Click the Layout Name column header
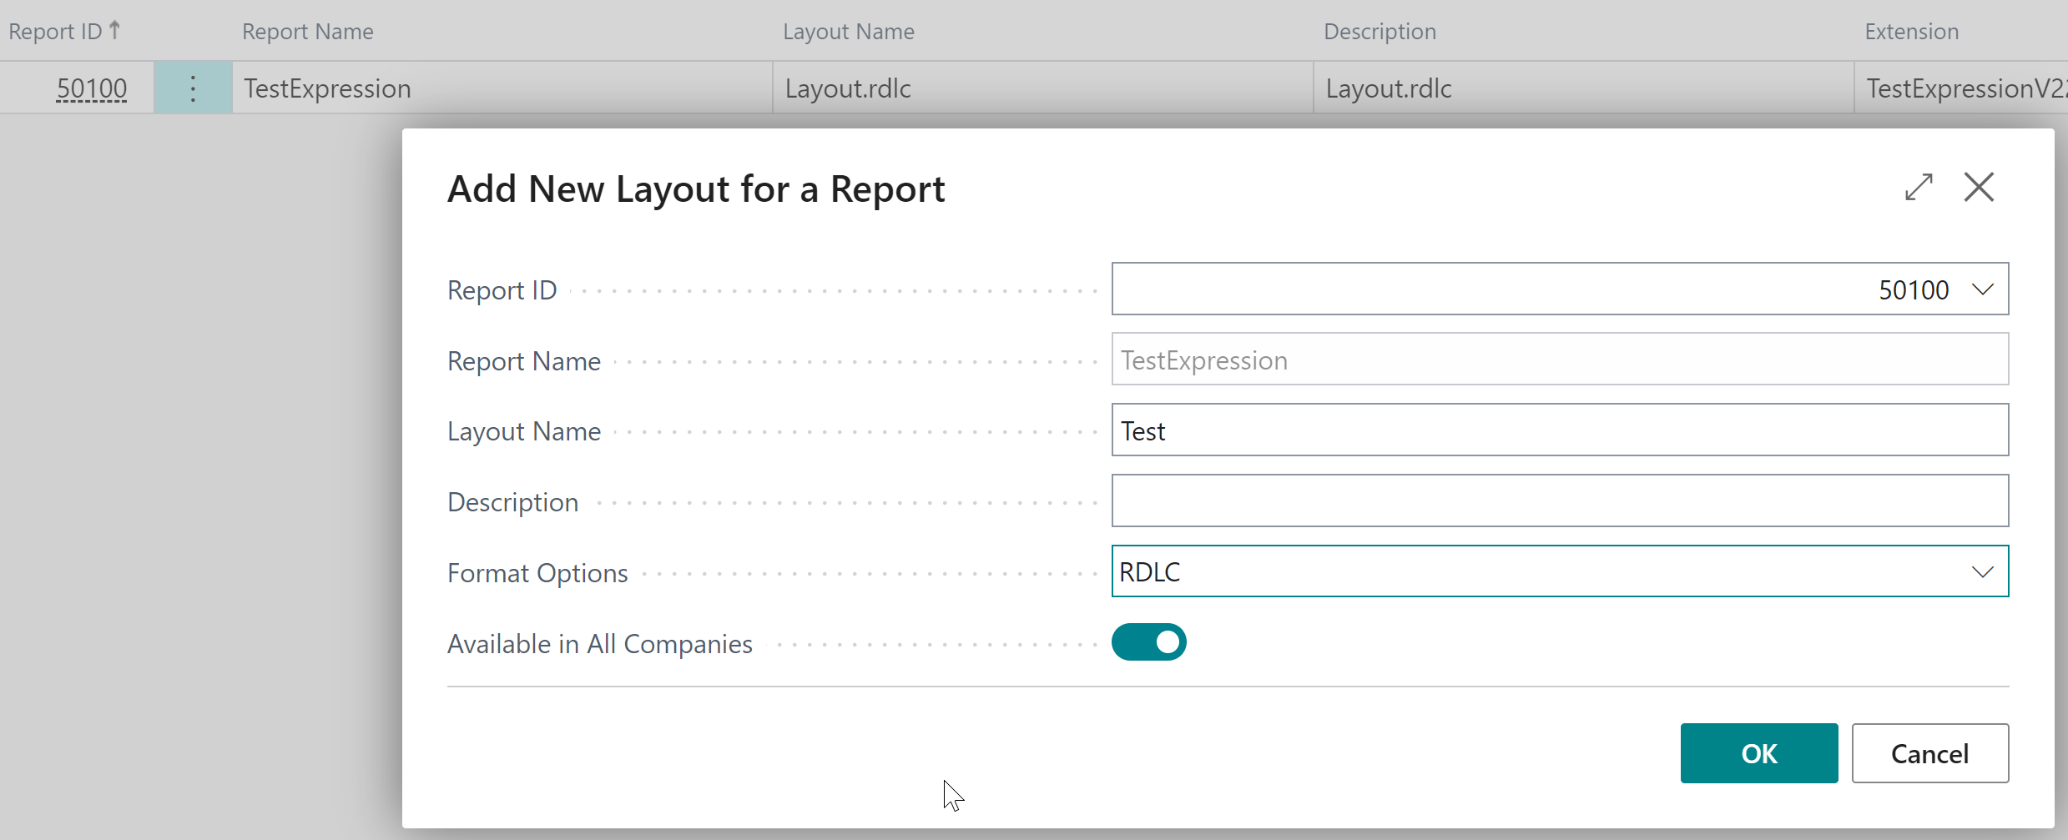Screen dimensions: 2068x840 click(x=848, y=31)
